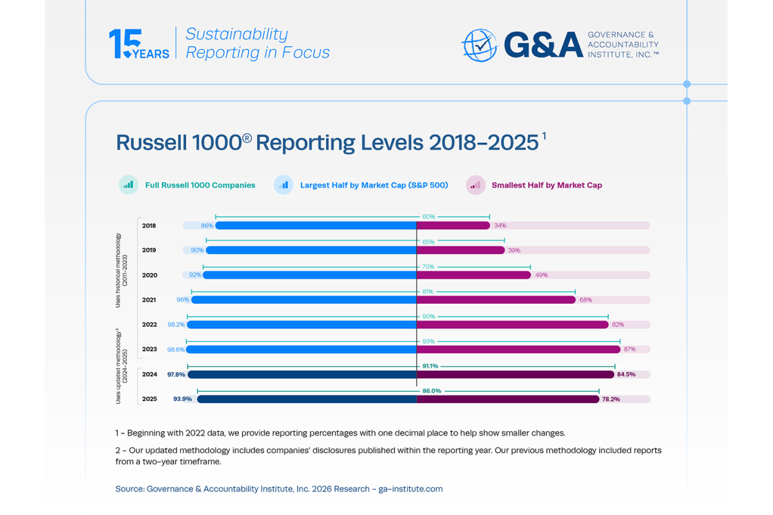
Task: Click footnote 1 about 2022 data decimals
Action: coord(340,433)
